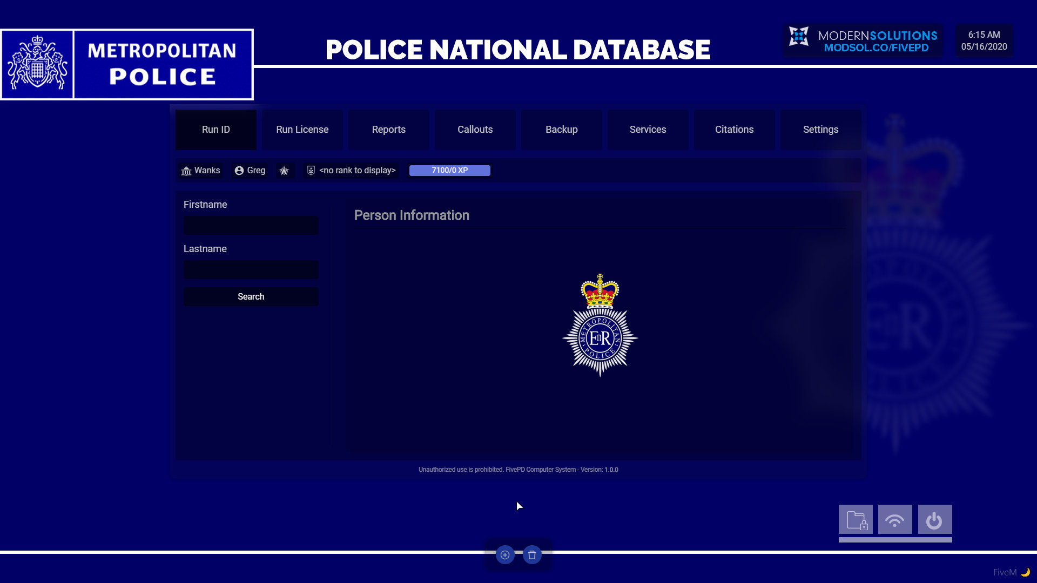Click the 05/16/2020 date text
This screenshot has width=1037, height=583.
[x=984, y=46]
